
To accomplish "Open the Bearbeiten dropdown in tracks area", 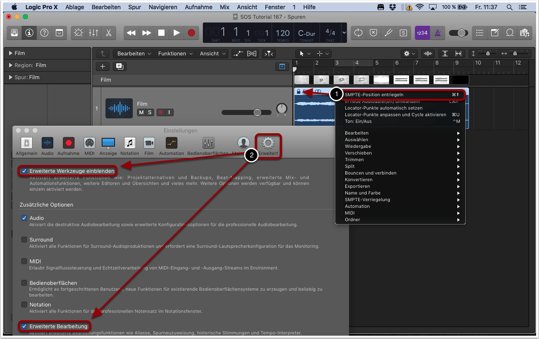I will click(134, 54).
